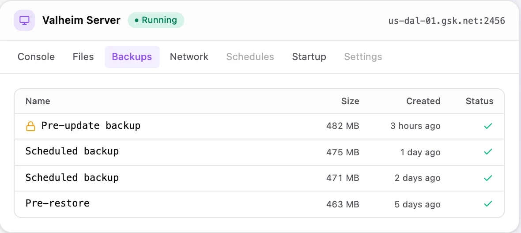Click the 2 days ago timestamp

[418, 178]
